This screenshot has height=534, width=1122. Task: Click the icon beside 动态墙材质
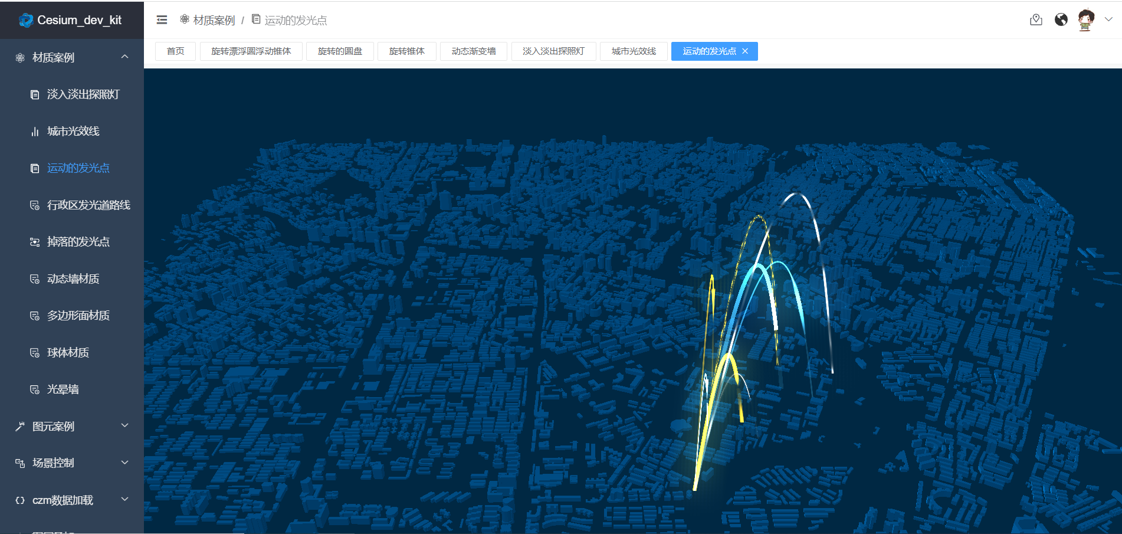(35, 279)
